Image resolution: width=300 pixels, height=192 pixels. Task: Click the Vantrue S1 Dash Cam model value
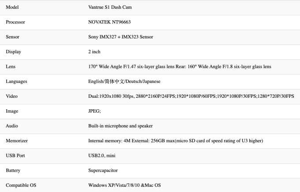(x=110, y=7)
